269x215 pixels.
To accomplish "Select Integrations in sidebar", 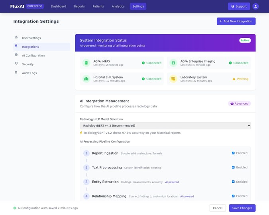I will 42,47.
